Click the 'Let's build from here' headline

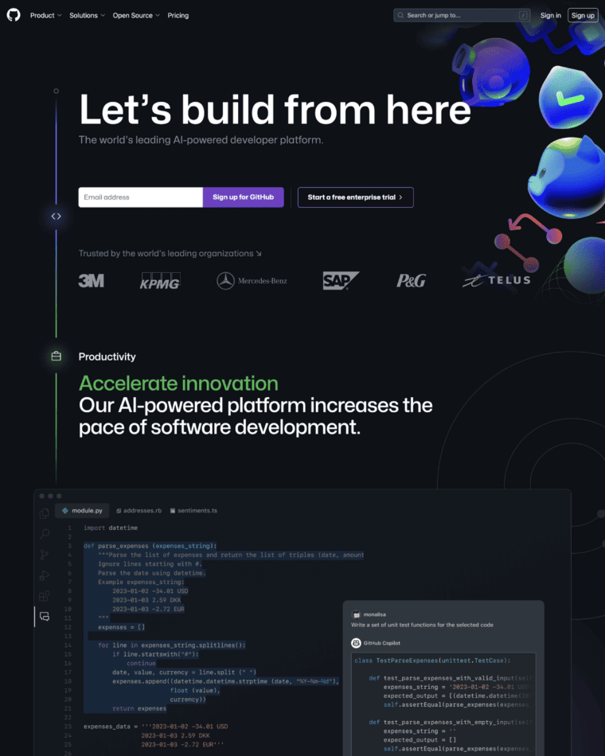pyautogui.click(x=275, y=110)
